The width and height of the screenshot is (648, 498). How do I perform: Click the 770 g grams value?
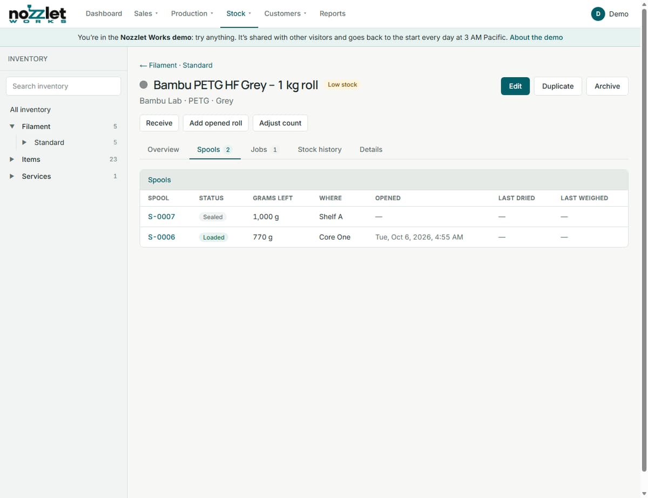tap(262, 237)
